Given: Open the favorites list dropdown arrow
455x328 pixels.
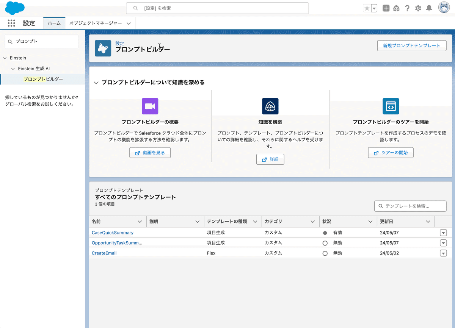Looking at the screenshot, I should click(x=374, y=8).
